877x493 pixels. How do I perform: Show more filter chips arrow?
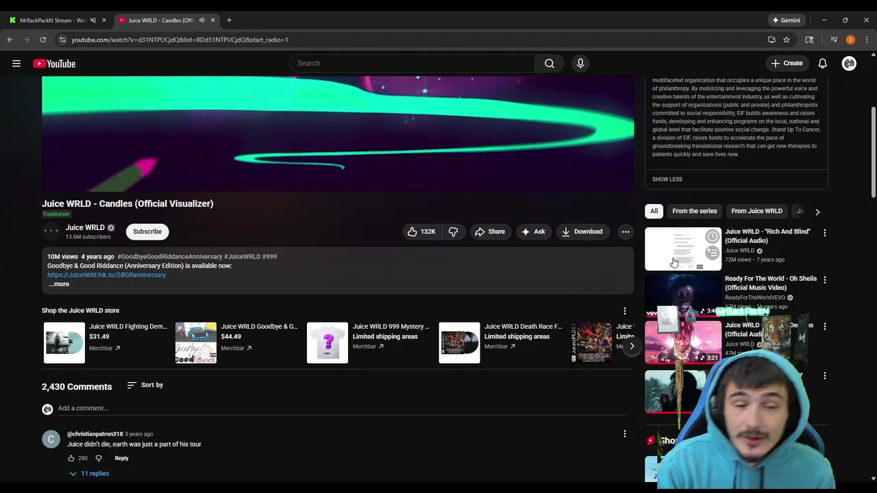(817, 212)
